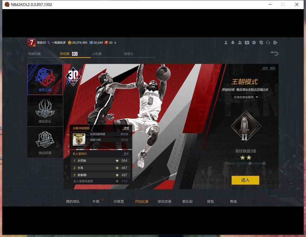The width and height of the screenshot is (306, 237).
Task: Open 外观 menu
Action: pyautogui.click(x=96, y=201)
